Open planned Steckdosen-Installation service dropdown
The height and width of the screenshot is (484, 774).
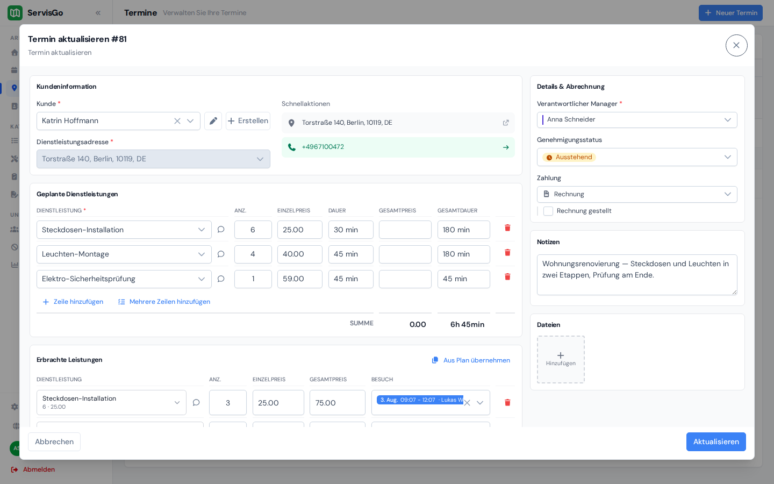124,230
